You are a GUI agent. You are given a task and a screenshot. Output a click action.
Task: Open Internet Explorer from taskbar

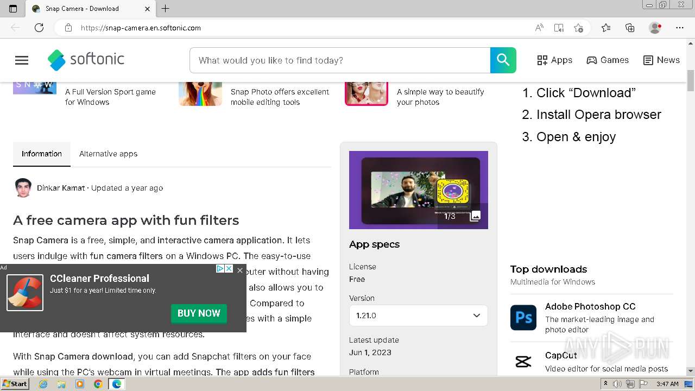pos(43,384)
